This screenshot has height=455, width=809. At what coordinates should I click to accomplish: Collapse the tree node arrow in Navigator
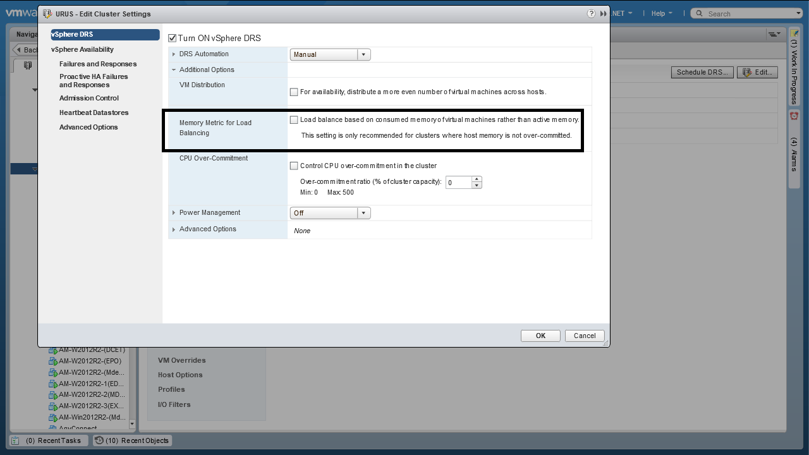point(35,90)
